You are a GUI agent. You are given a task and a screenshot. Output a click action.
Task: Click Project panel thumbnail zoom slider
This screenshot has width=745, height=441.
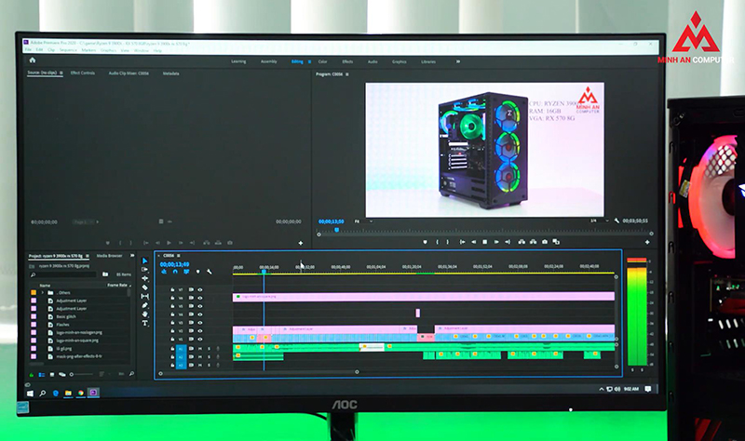pyautogui.click(x=82, y=375)
